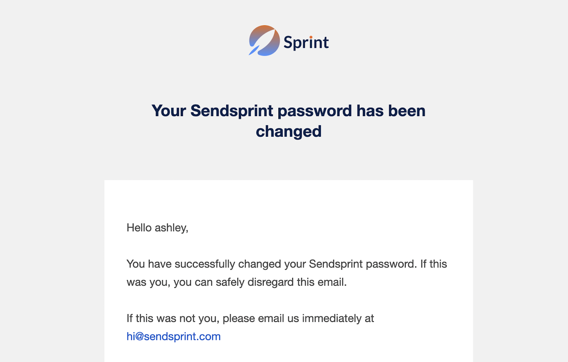Click the phrase "If this was not you"

point(173,318)
